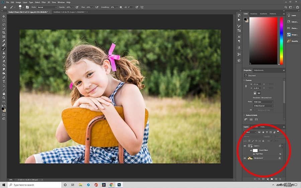Pick a color in the color field
This screenshot has height=188, width=301.
(263, 41)
